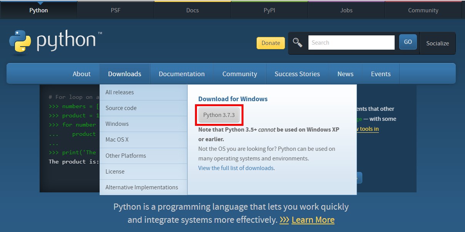Click the magnifying glass search icon

[x=297, y=42]
